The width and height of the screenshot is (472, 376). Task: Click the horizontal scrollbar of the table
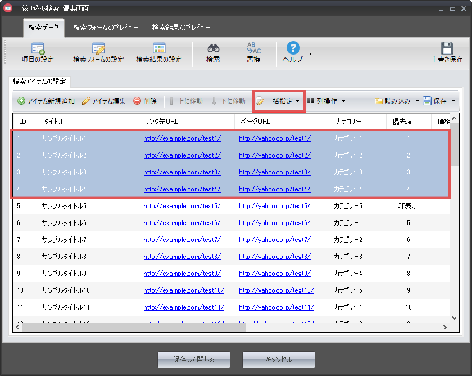click(134, 327)
